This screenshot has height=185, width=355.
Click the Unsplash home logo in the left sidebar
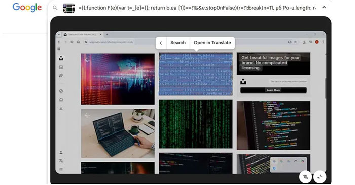coord(61,58)
